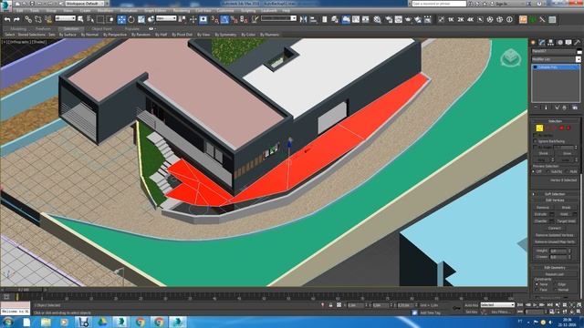Open the By Symmetry ribbon panel
Viewport: 584px width, 328px height.
225,35
